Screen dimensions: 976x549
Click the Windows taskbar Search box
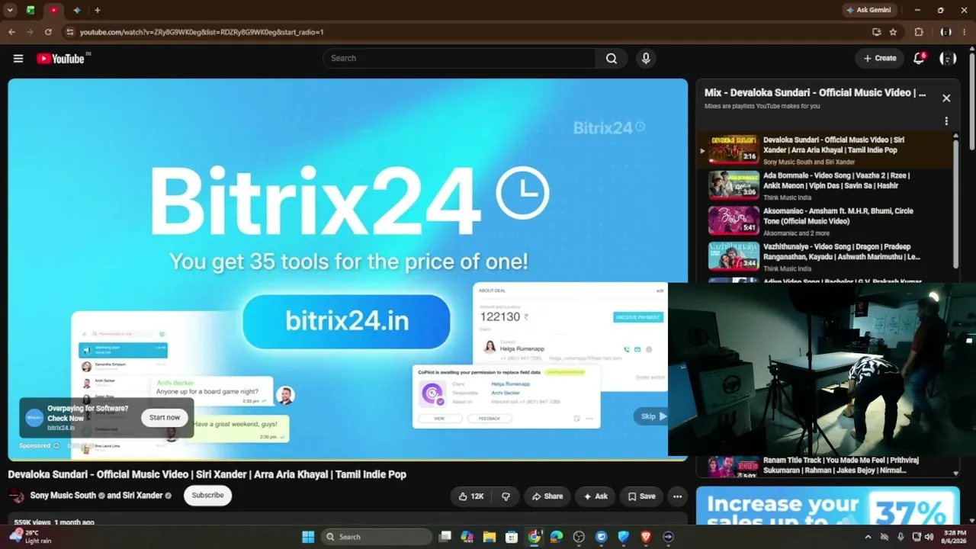(x=376, y=537)
